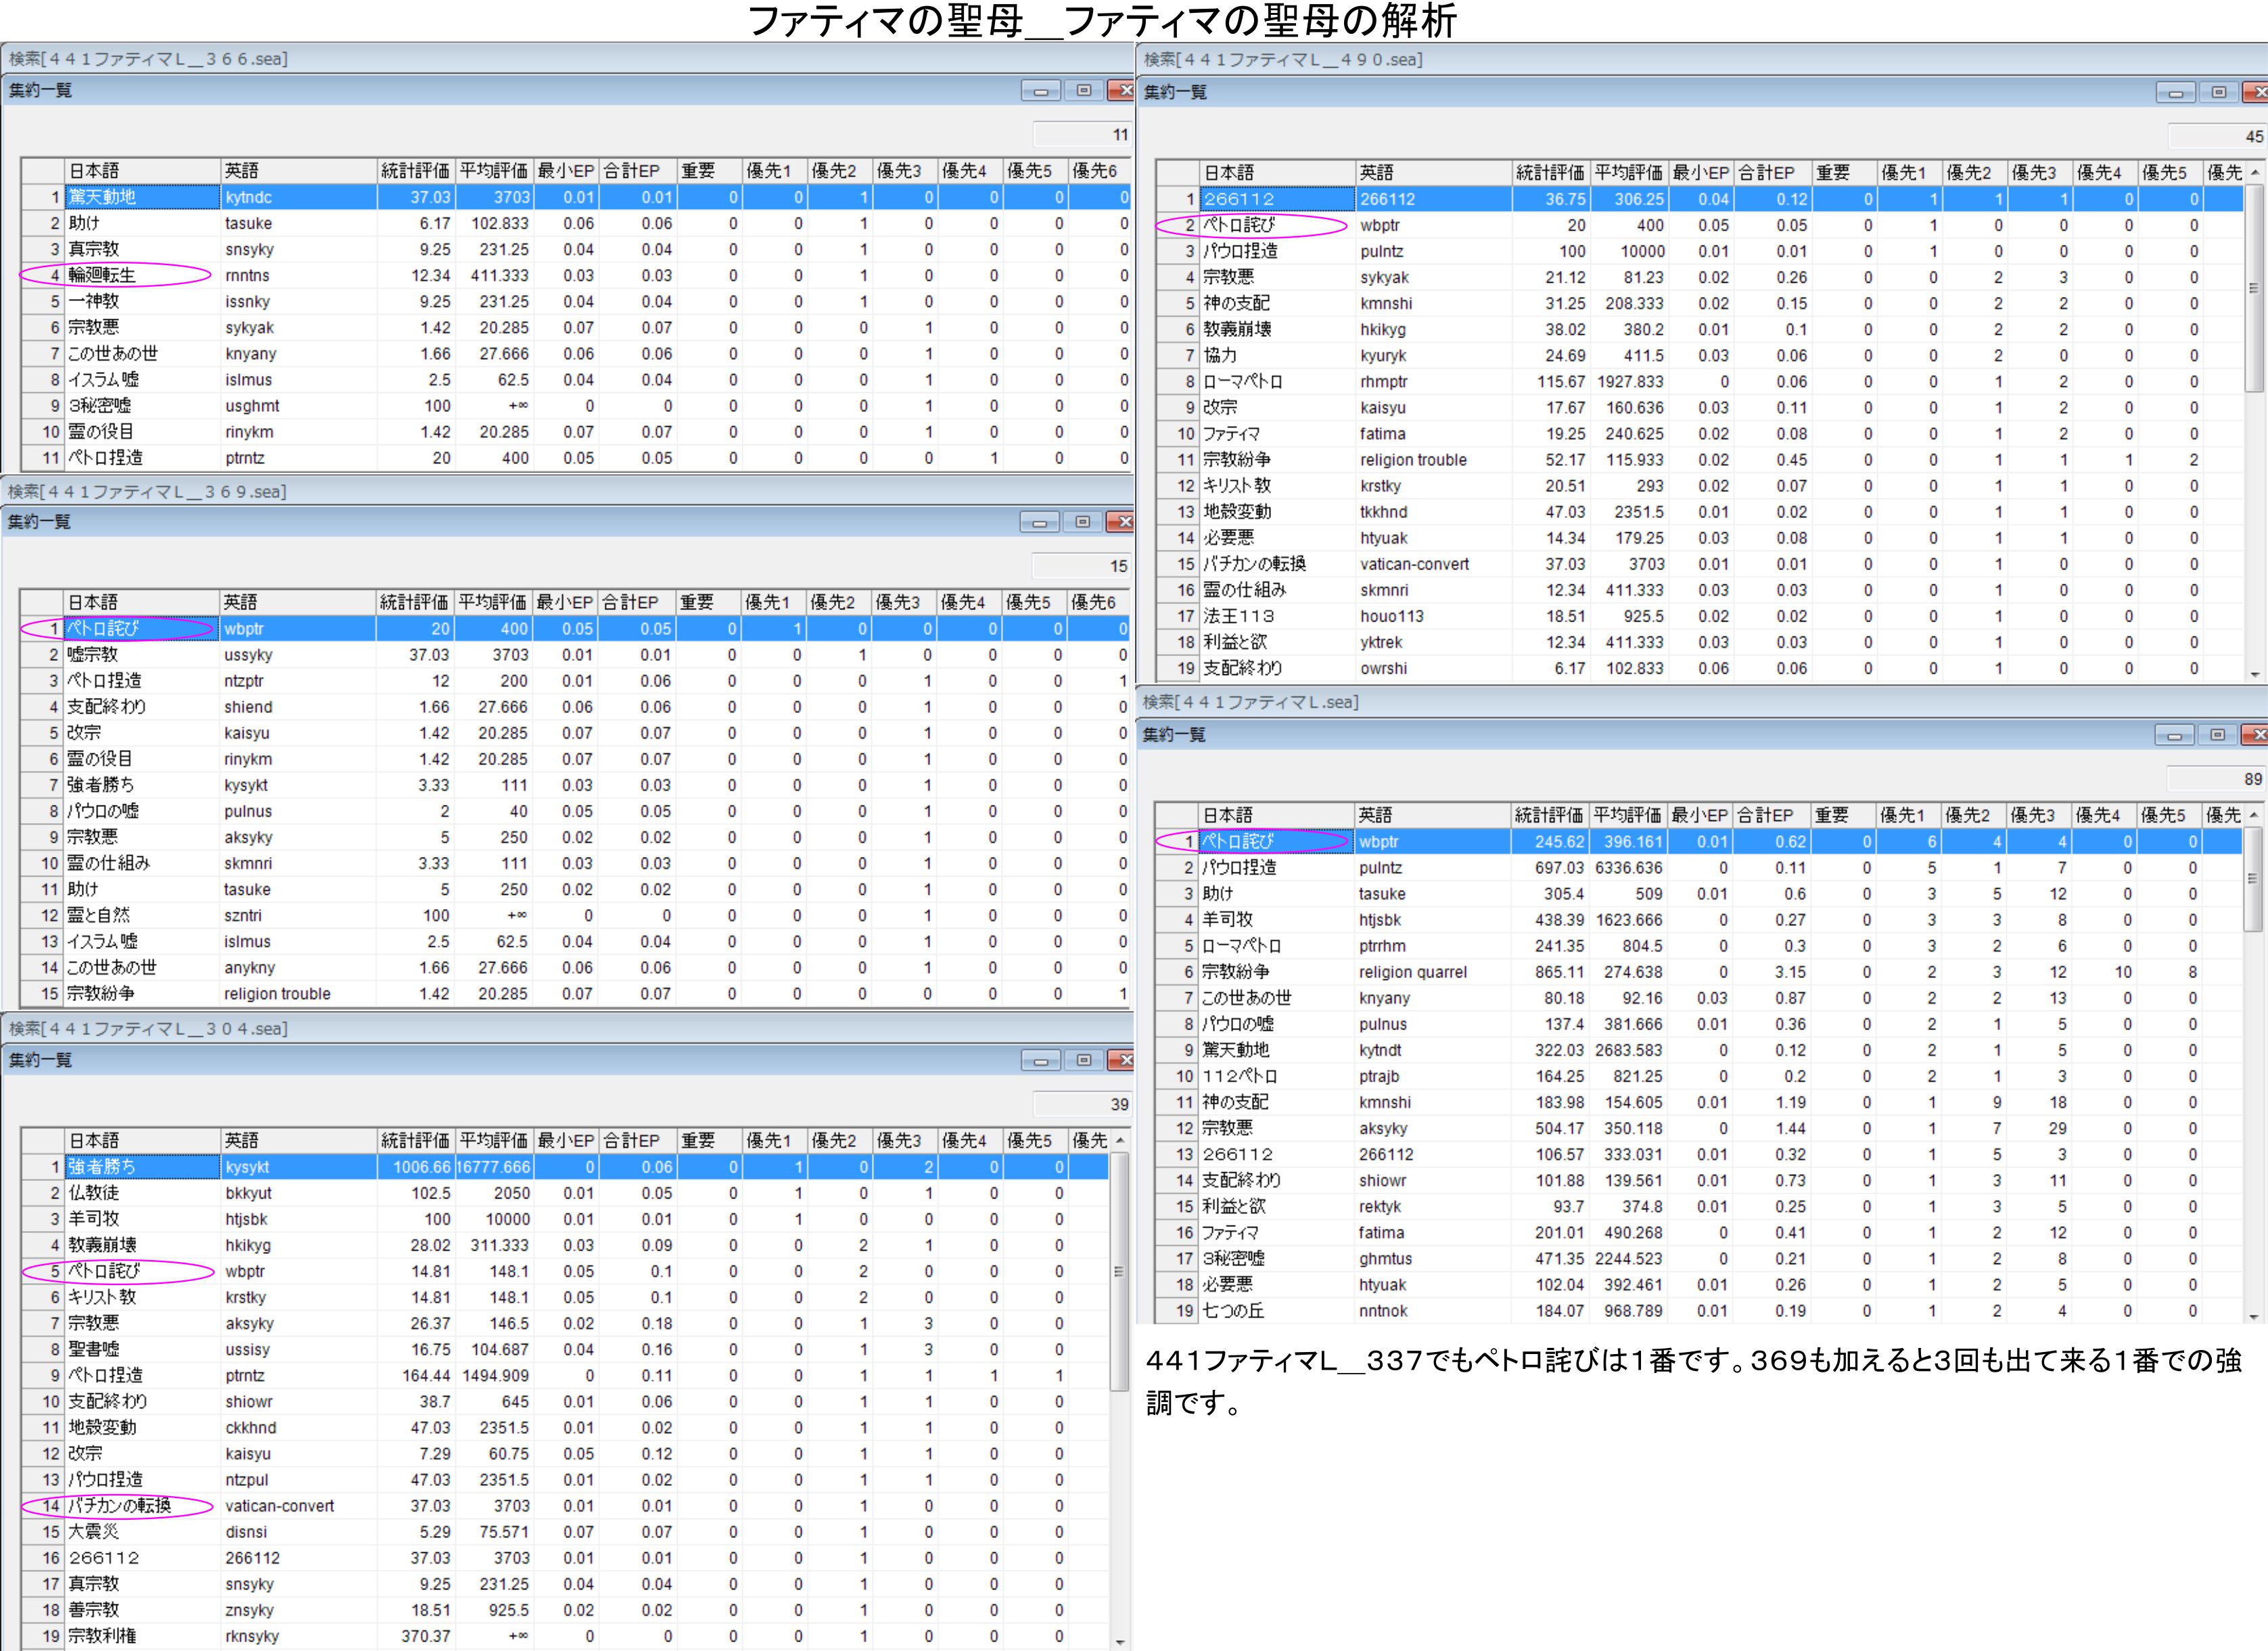Select row バチカンの転換 in the 304.sea table
Viewport: 2268px width, 1651px height.
[565, 1505]
